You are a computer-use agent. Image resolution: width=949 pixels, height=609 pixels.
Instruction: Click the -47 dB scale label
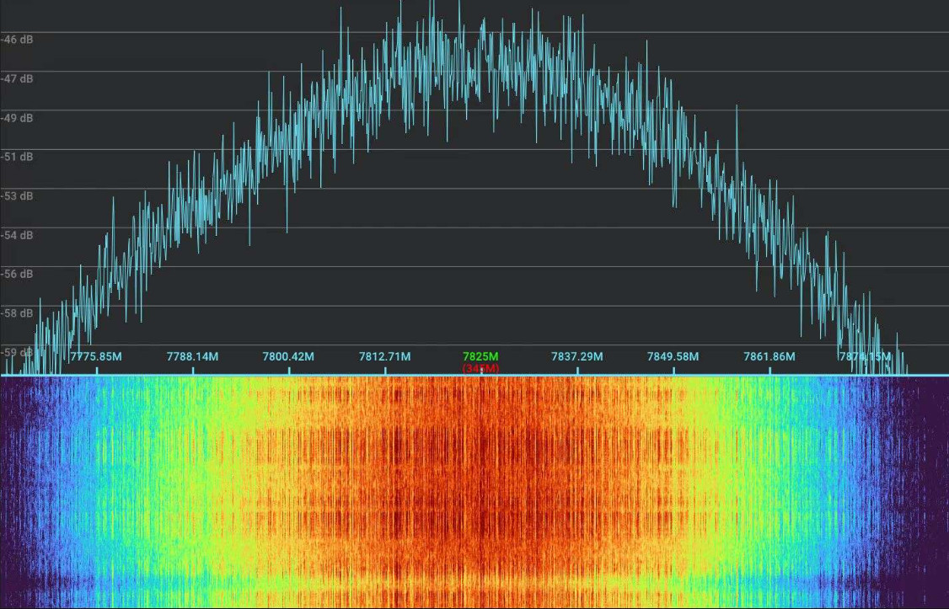coord(17,78)
